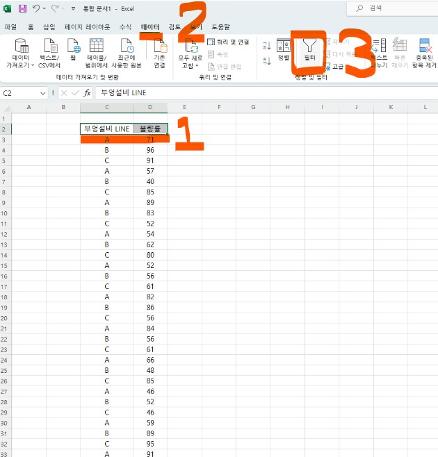The width and height of the screenshot is (438, 457).
Task: Select the 부엌설비 LINE header cell
Action: (106, 128)
